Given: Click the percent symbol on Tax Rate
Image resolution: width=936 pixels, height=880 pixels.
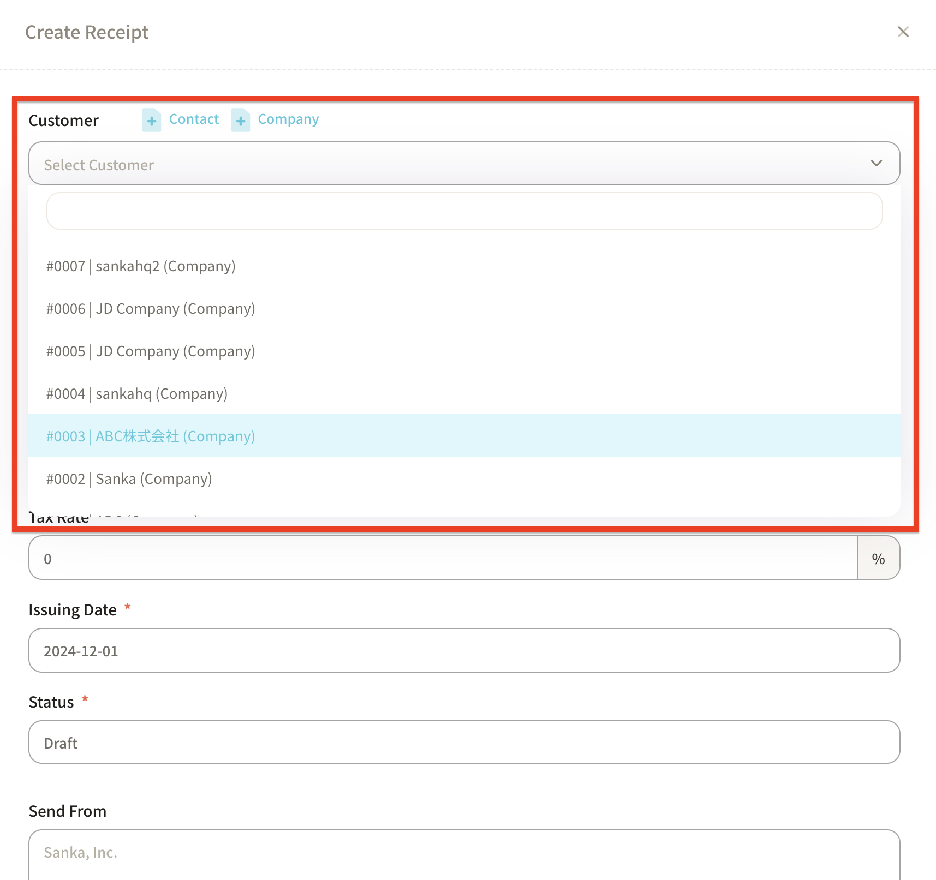Looking at the screenshot, I should pos(878,558).
